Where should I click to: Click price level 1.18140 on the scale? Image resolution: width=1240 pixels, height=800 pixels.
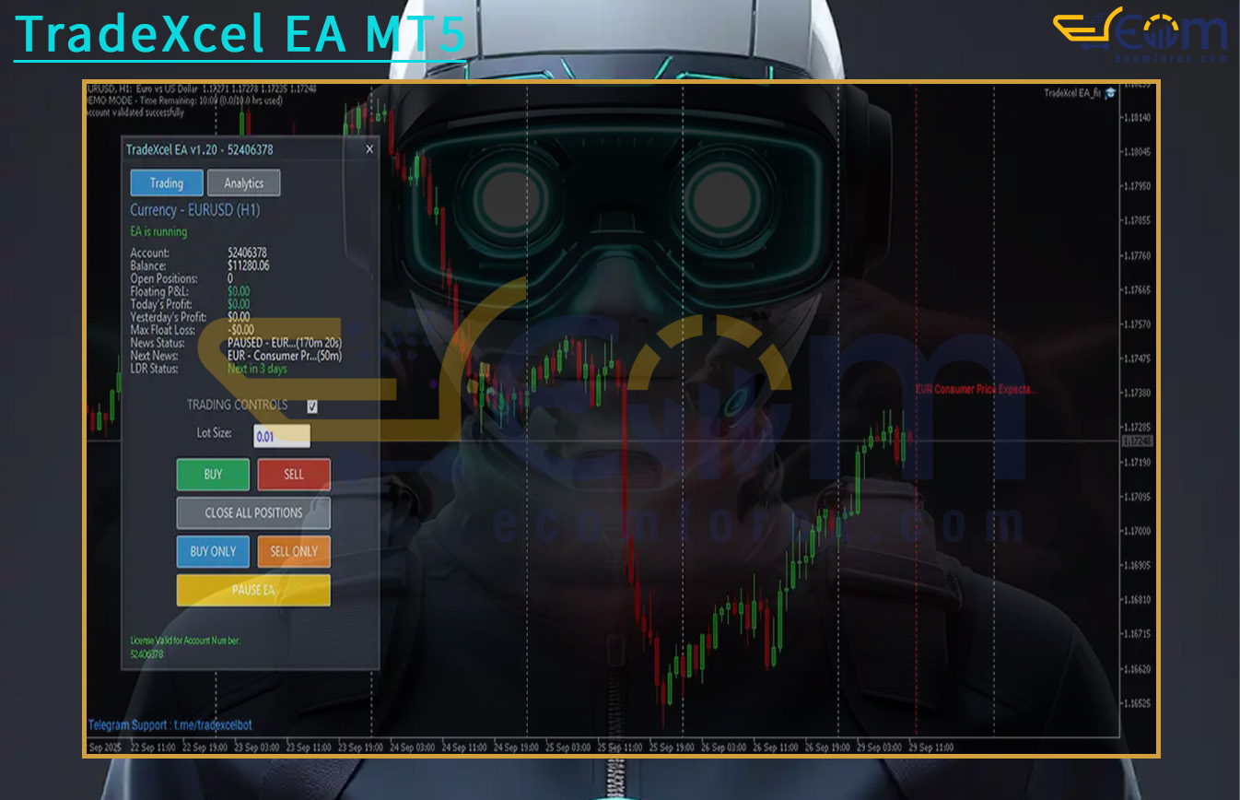pyautogui.click(x=1140, y=117)
